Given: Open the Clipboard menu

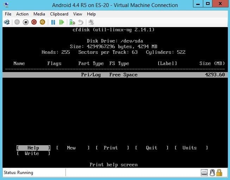Looking at the screenshot, I should (59, 14).
